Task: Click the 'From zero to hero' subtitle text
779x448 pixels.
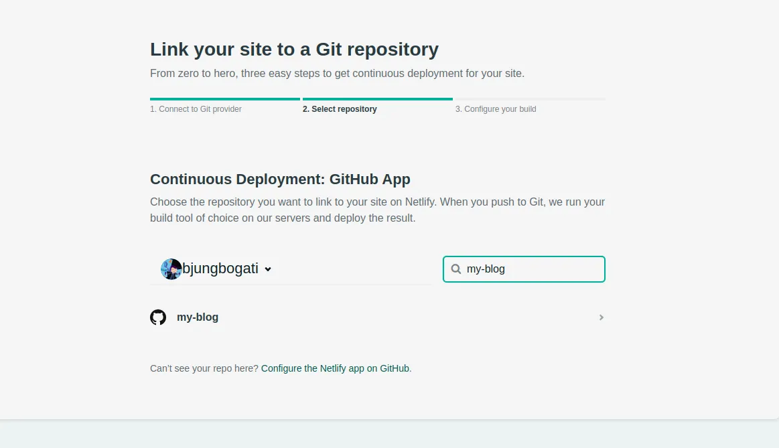Action: [337, 74]
